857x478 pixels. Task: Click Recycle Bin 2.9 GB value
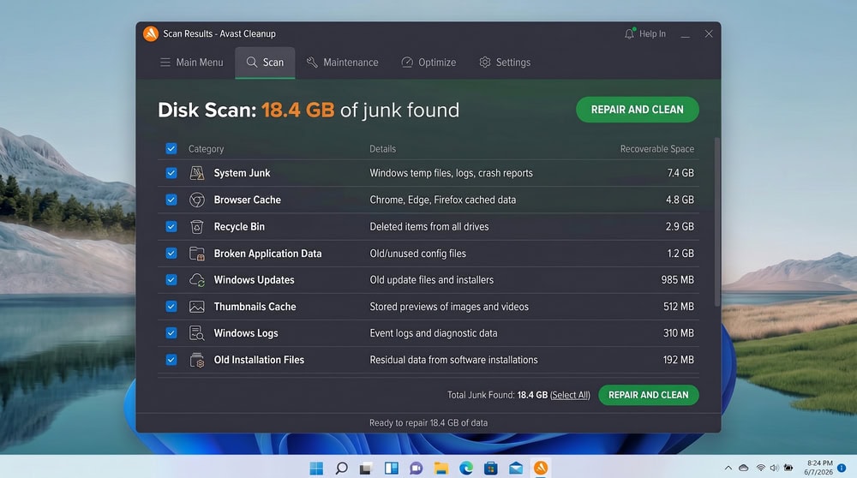[x=680, y=227]
